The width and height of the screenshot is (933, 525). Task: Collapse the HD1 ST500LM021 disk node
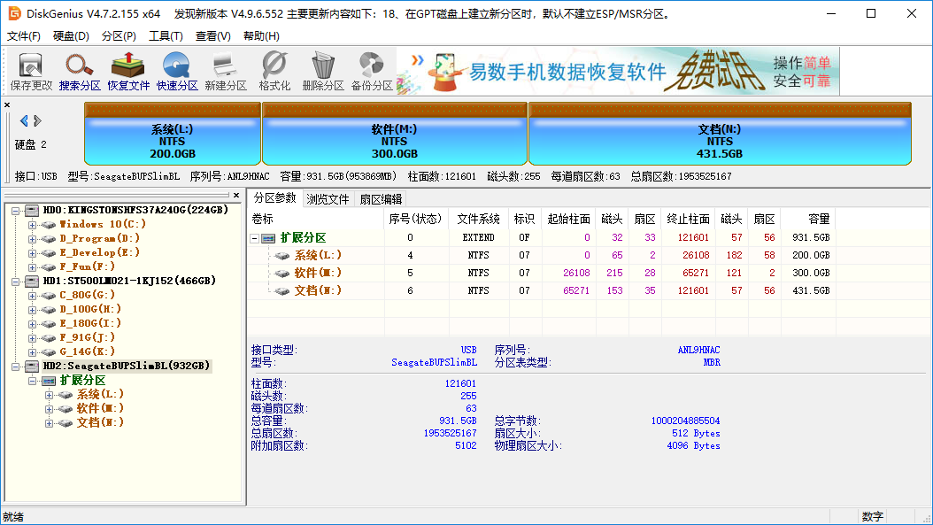[x=16, y=282]
